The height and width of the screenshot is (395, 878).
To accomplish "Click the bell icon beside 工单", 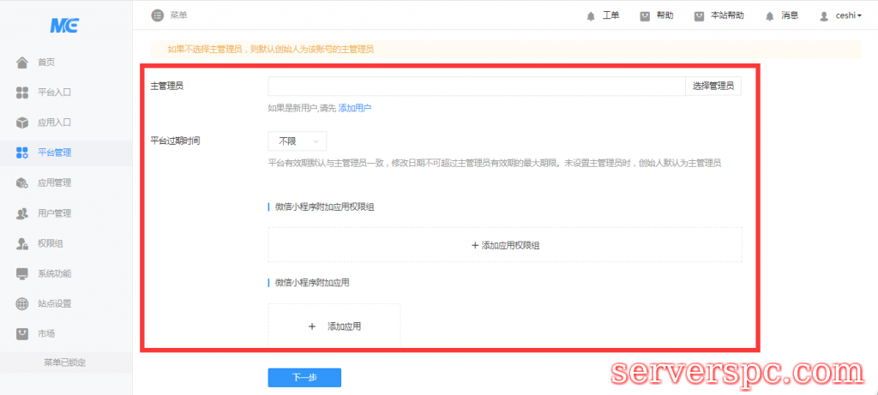I will tap(591, 16).
